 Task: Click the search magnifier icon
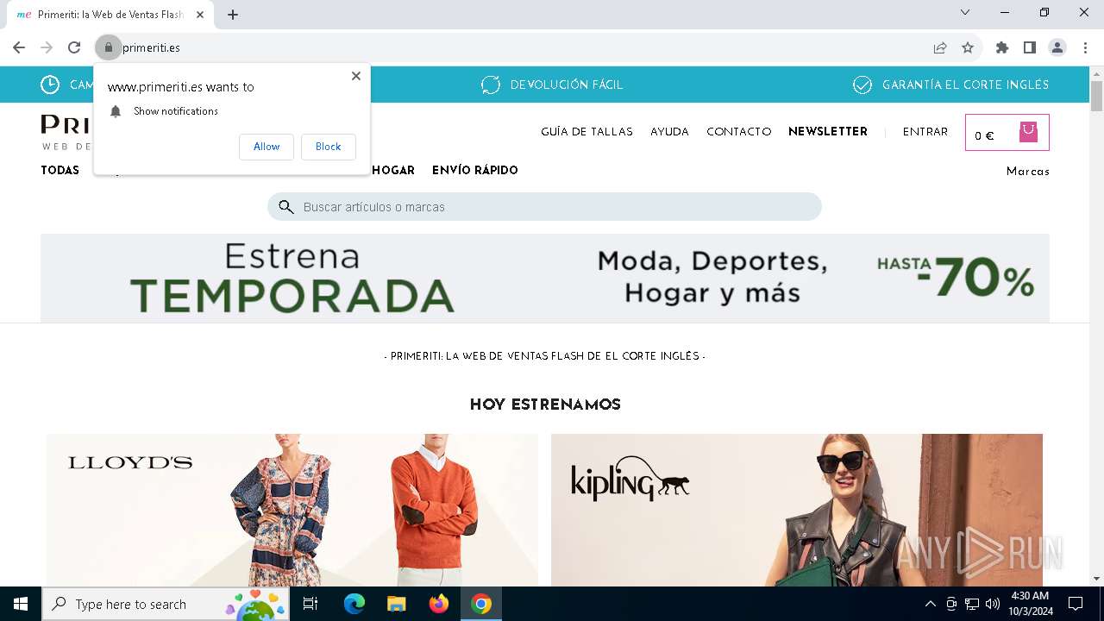(x=286, y=207)
